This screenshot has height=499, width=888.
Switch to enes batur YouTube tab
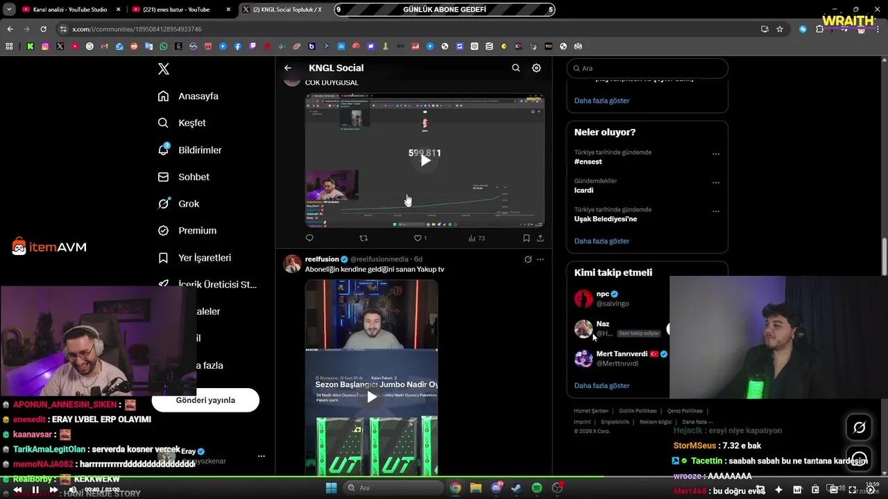coord(181,10)
